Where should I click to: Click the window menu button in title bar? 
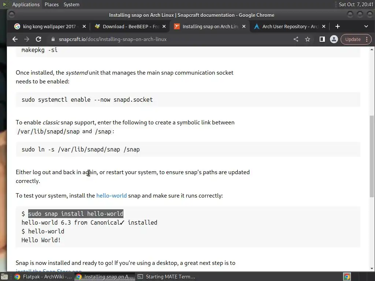click(x=11, y=15)
